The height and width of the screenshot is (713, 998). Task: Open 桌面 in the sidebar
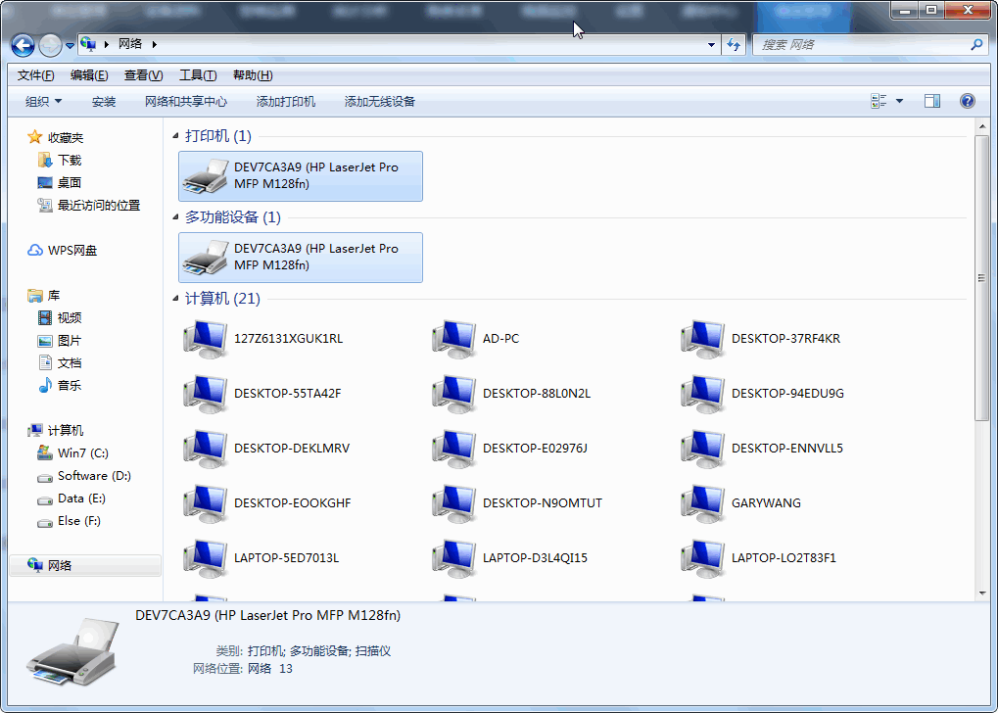60,183
